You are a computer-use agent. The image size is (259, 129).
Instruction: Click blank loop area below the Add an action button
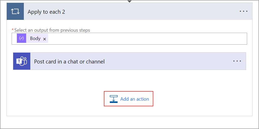(129, 111)
